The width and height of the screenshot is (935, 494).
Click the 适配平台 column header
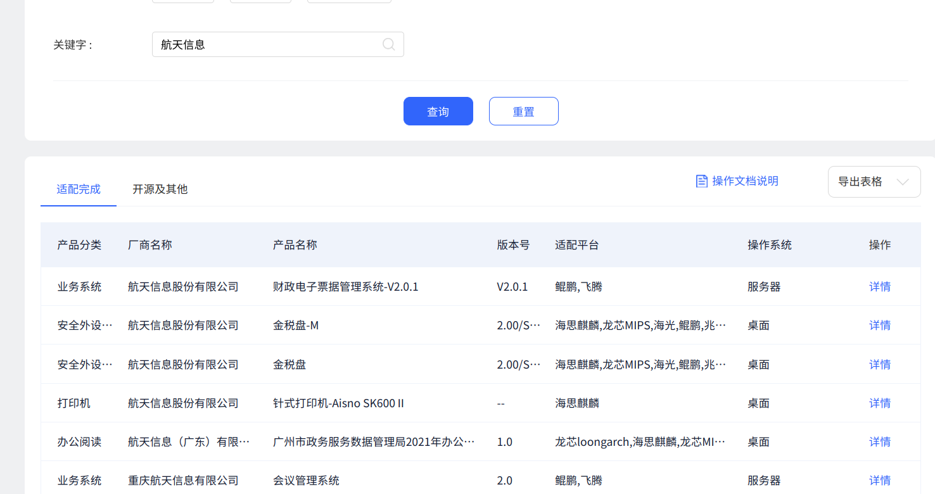(x=577, y=244)
